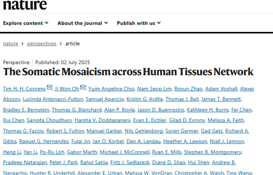The image size is (273, 175).
Task: Expand the Explore content menu
Action: pyautogui.click(x=26, y=23)
